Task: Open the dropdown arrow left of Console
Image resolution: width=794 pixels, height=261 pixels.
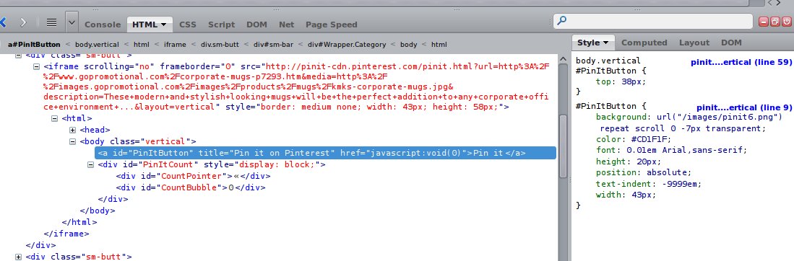Action: pyautogui.click(x=72, y=23)
